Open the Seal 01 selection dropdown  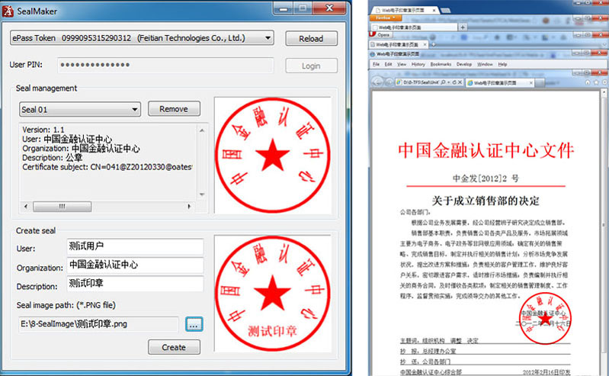point(80,109)
